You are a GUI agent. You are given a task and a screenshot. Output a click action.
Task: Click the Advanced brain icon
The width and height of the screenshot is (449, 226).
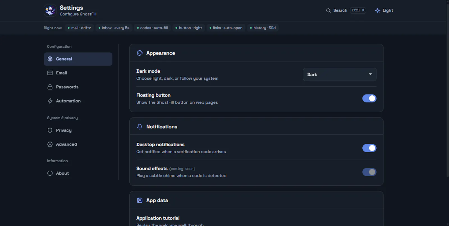coord(50,144)
